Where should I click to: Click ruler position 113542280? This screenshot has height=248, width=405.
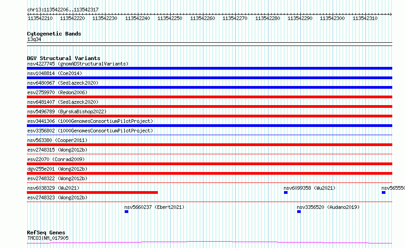tap(268, 18)
